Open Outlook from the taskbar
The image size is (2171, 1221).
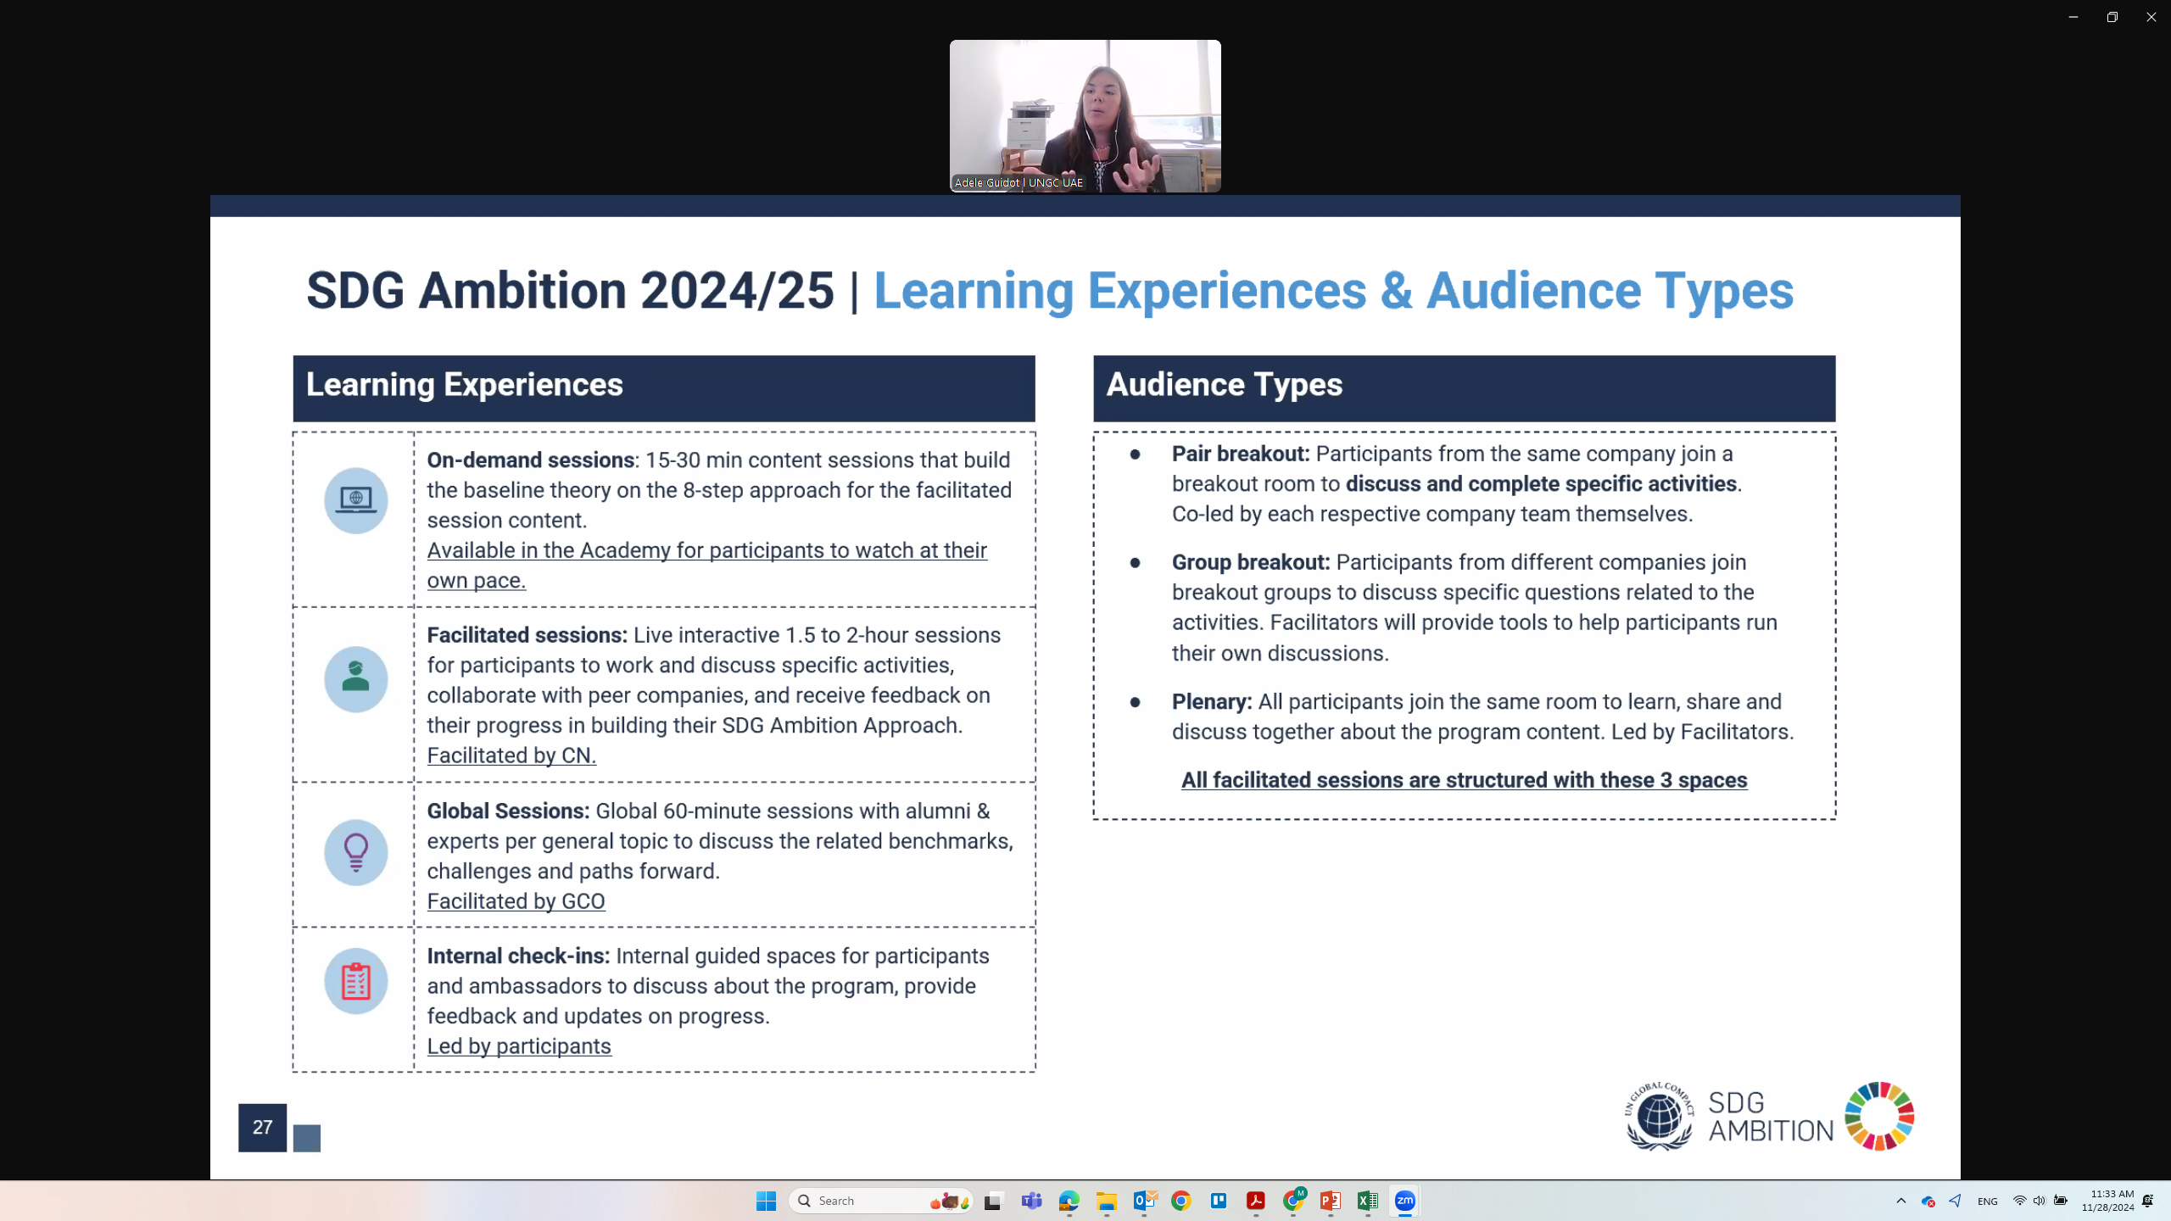click(x=1144, y=1201)
